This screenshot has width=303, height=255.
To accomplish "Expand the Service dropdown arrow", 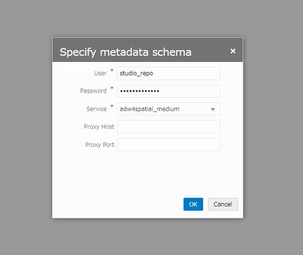I will pyautogui.click(x=213, y=109).
